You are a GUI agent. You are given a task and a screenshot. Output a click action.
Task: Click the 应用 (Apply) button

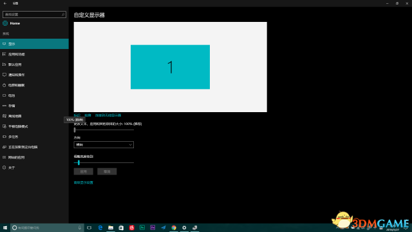(x=83, y=171)
